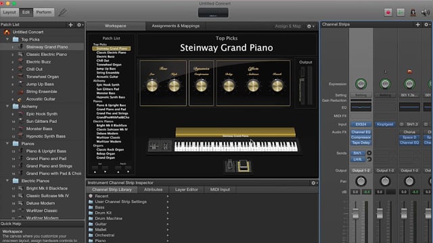
Task: Click the green Play/Stop toolbar icon
Action: [401, 12]
